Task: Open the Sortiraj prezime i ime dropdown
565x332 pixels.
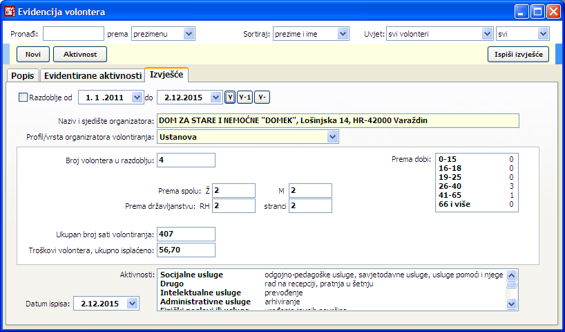Action: [x=343, y=34]
